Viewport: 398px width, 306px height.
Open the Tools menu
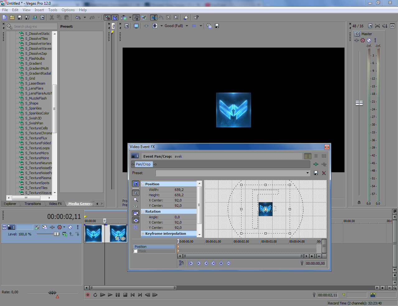click(x=53, y=10)
